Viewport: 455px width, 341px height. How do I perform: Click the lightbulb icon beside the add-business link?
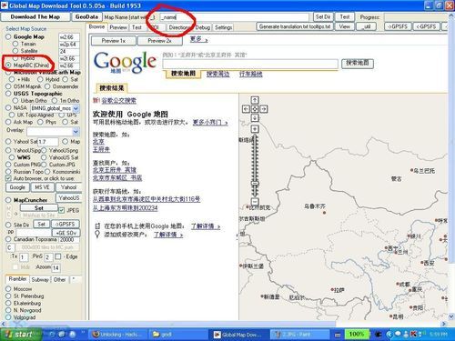97,235
